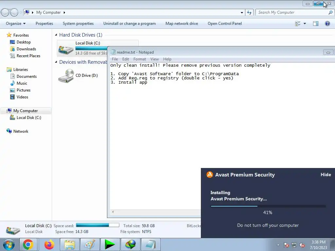Open the Notepad Help menu
Viewport: 335px width, 251px height.
(167, 59)
